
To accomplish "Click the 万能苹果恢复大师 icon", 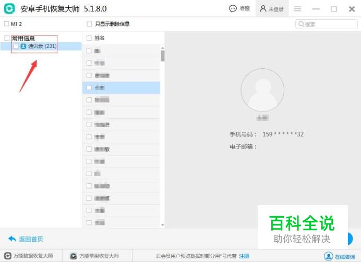I will point(74,256).
